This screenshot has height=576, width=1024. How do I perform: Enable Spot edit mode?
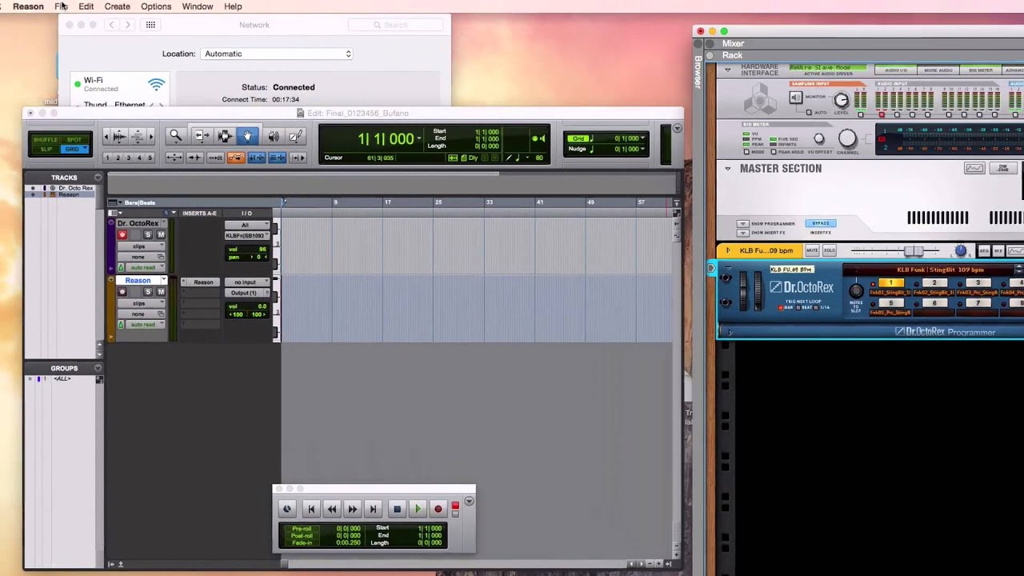tap(74, 140)
